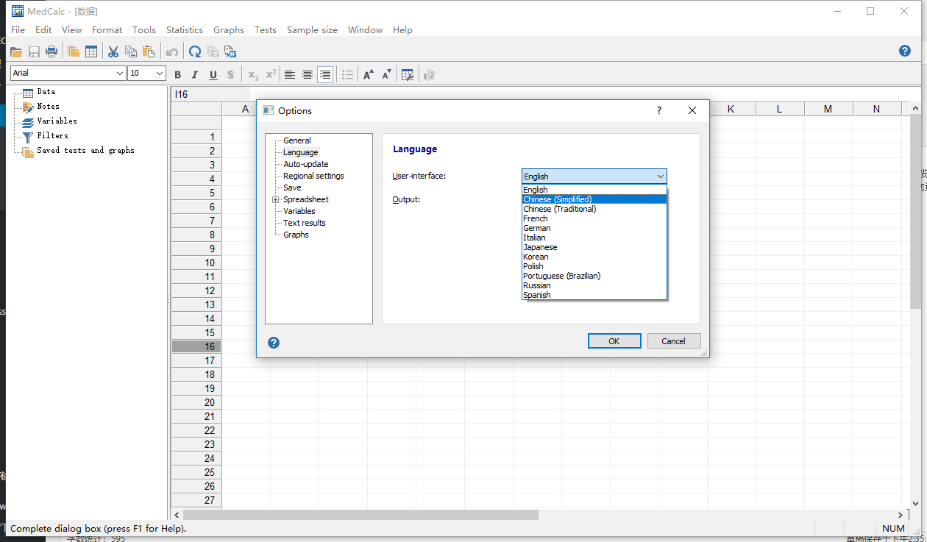Collapse the User-interface language combo box
927x542 pixels.
click(594, 176)
